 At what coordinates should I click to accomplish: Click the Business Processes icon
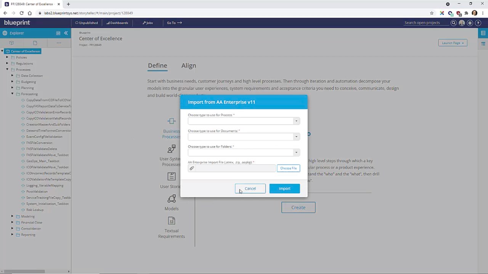pyautogui.click(x=172, y=121)
